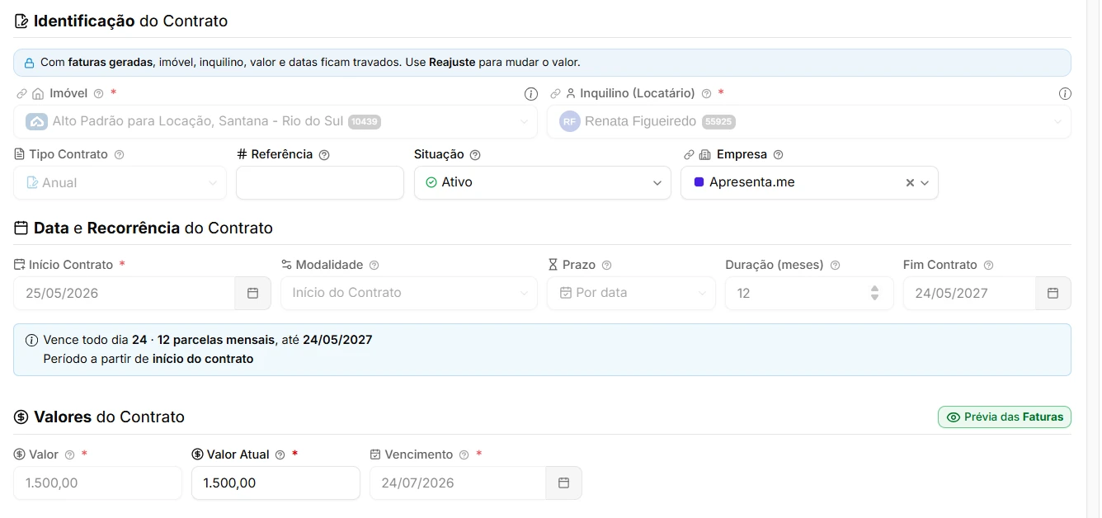
Task: Click the link icon before Imóvel label
Action: tap(21, 94)
